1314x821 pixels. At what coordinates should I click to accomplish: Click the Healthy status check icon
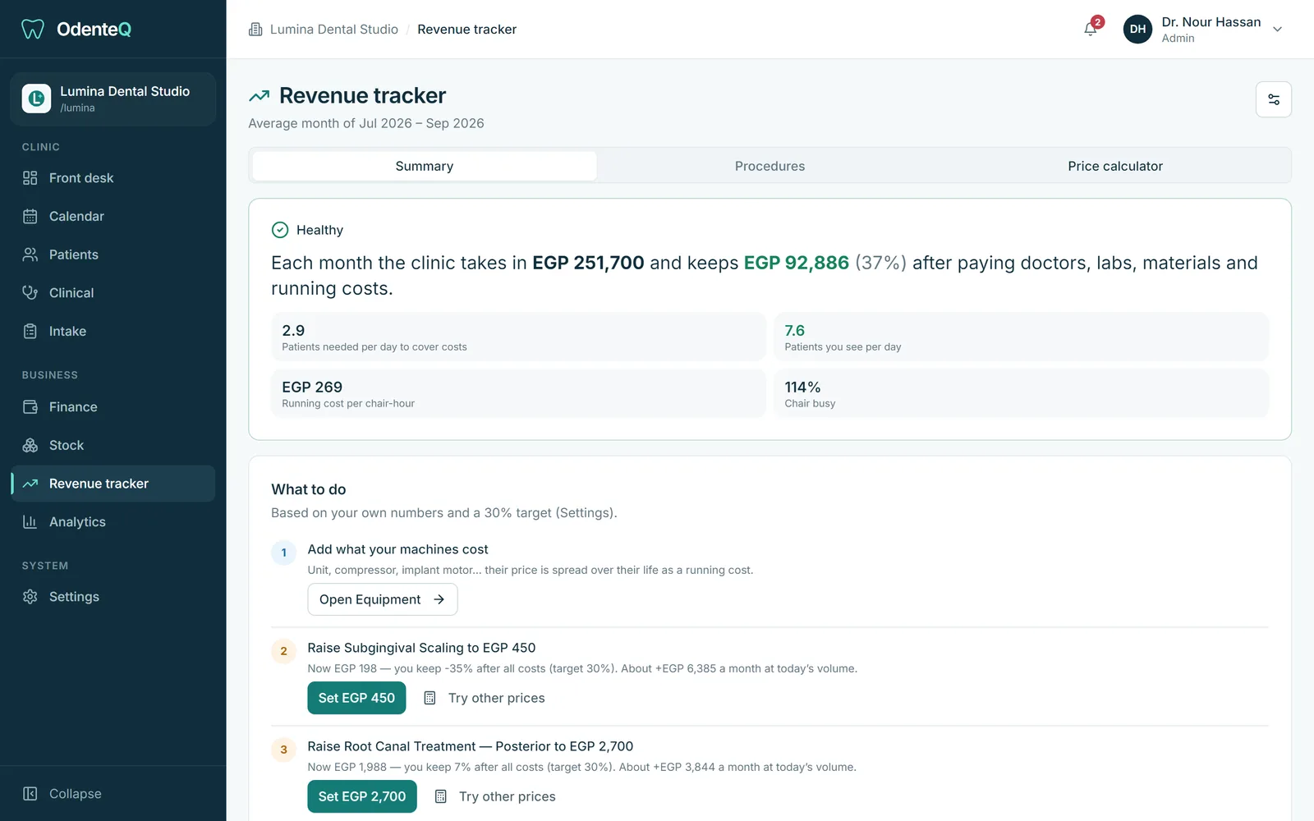280,230
